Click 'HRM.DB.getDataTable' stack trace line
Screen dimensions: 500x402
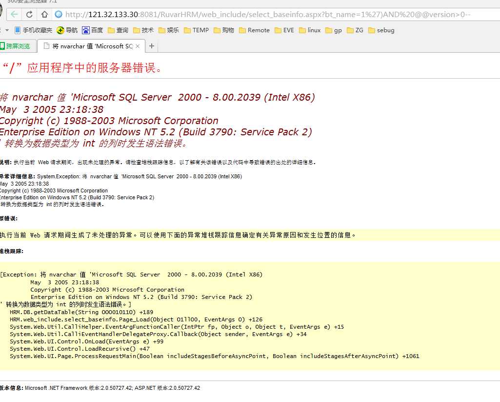click(x=81, y=312)
